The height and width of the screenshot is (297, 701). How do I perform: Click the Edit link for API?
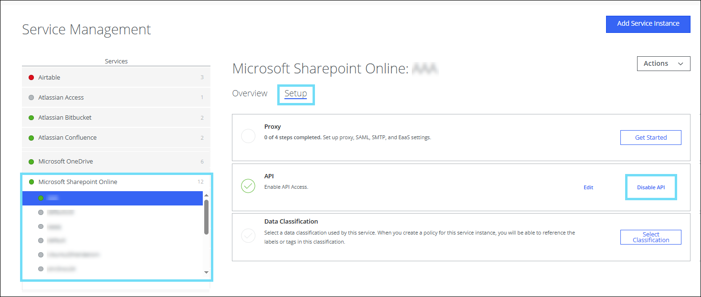pyautogui.click(x=588, y=187)
